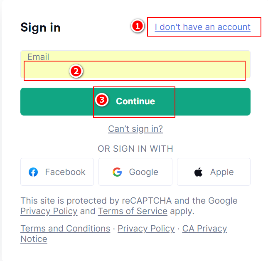Click the Google 'G' logo icon

(117, 172)
